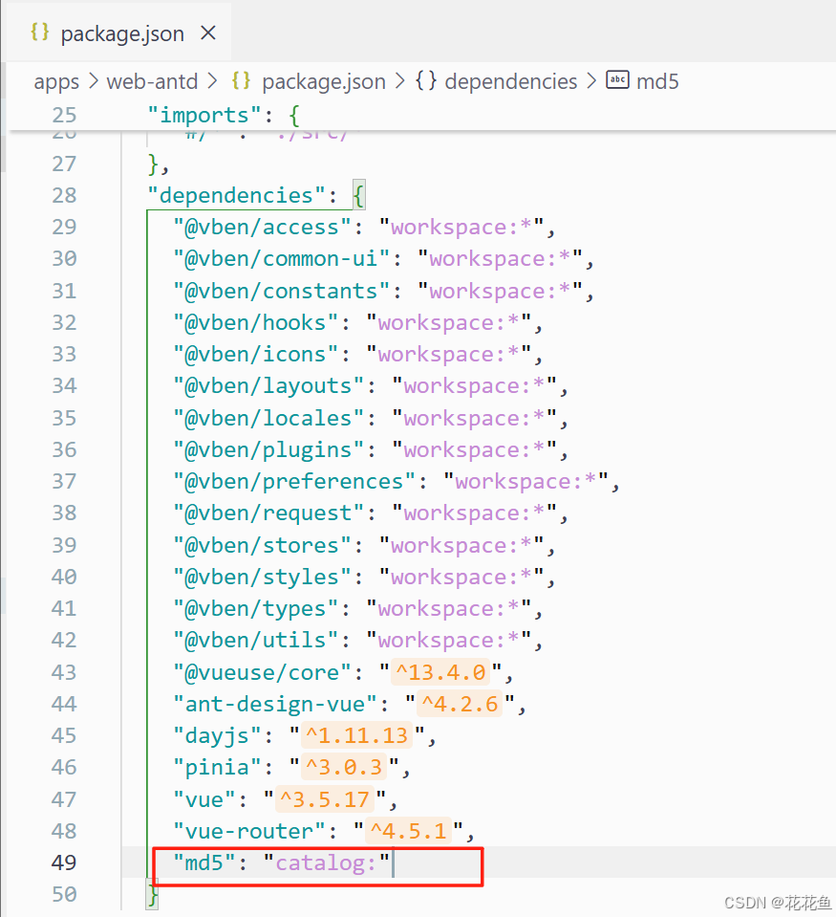
Task: Click the "ant-design-vue" key
Action: coord(275,704)
